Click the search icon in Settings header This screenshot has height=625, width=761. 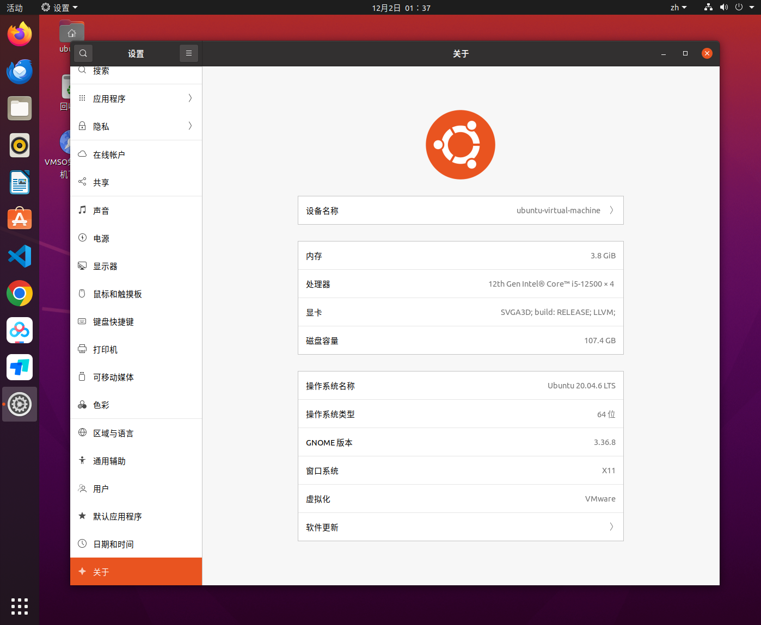pos(83,53)
